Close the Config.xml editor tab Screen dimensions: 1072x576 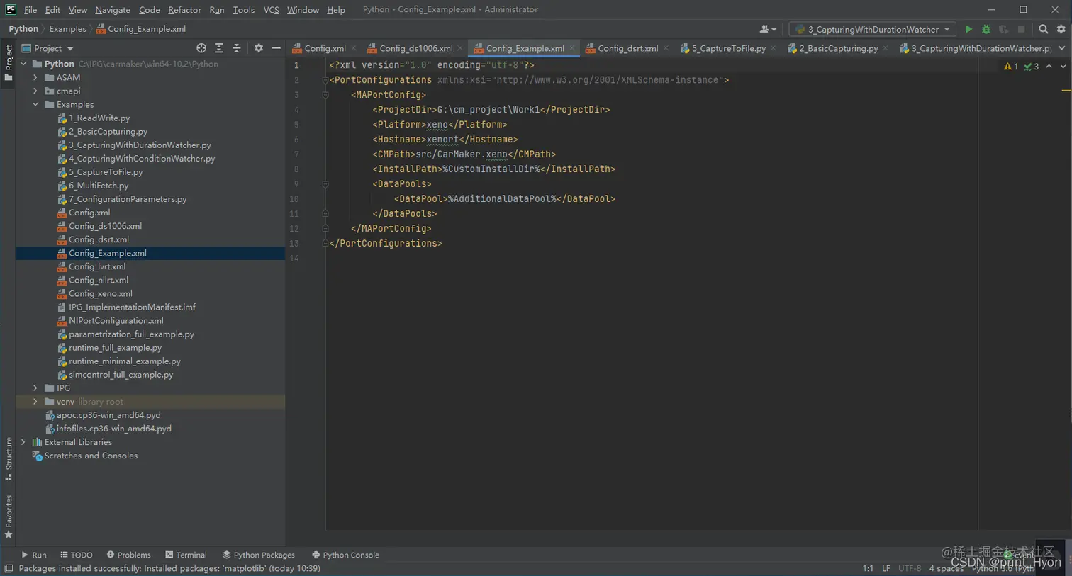tap(353, 48)
